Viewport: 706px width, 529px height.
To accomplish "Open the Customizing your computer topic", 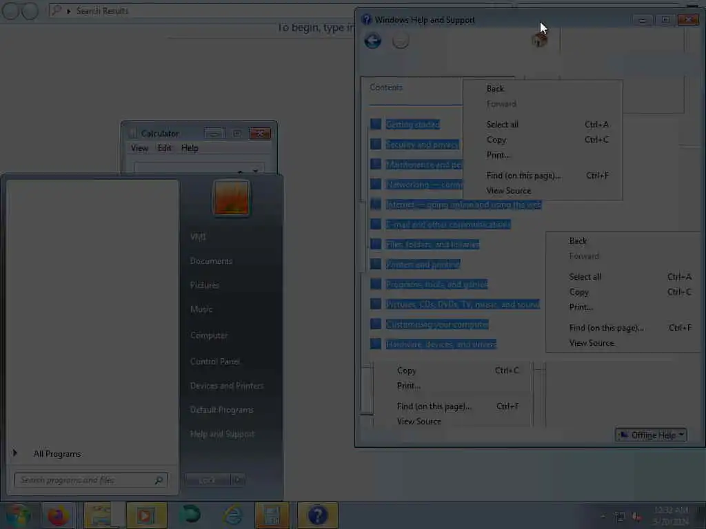I will pos(437,324).
